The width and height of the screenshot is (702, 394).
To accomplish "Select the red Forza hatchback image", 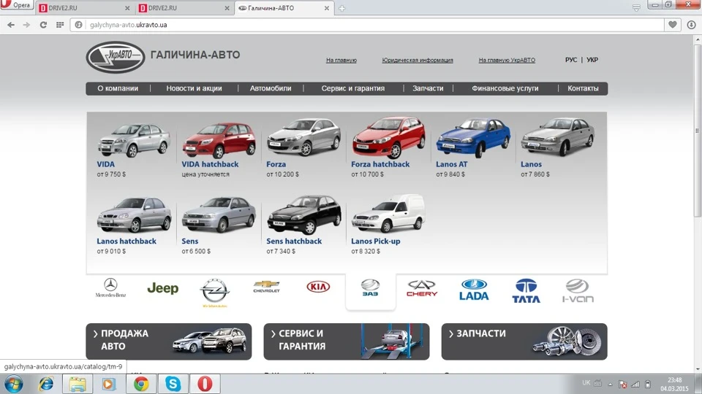I will [388, 137].
